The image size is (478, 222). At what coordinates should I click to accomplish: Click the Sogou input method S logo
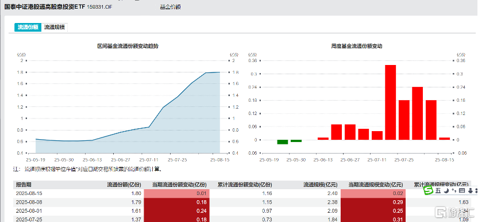(x=429, y=190)
